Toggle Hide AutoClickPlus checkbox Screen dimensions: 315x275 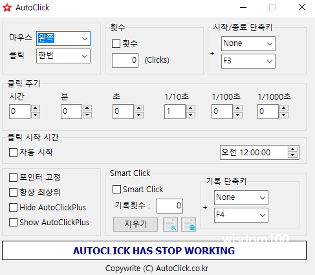coord(13,208)
